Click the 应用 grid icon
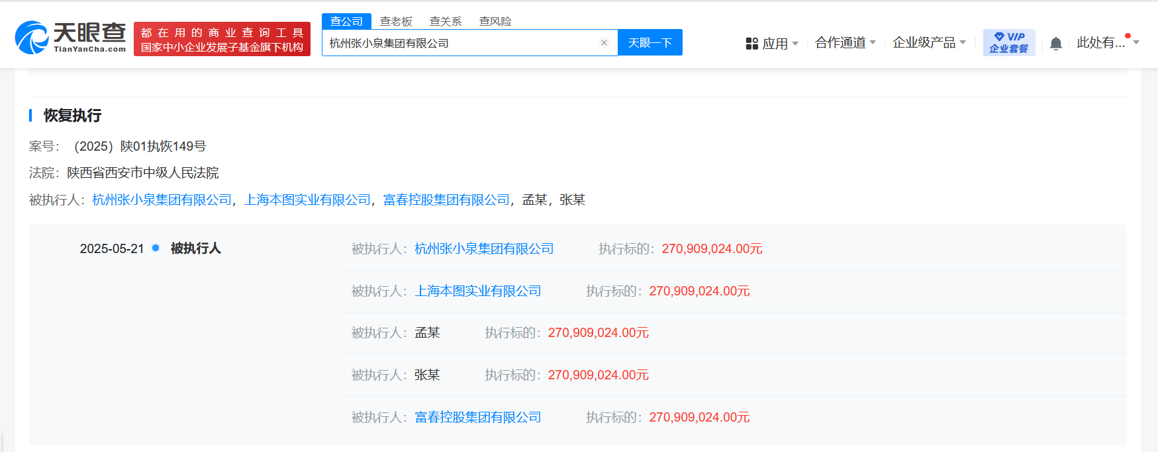 coord(751,44)
